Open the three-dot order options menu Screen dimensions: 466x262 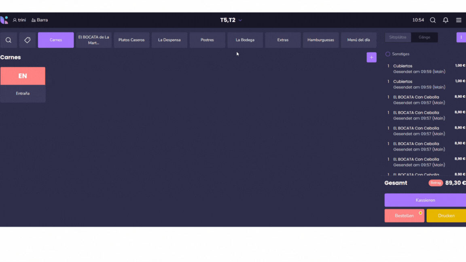point(461,37)
